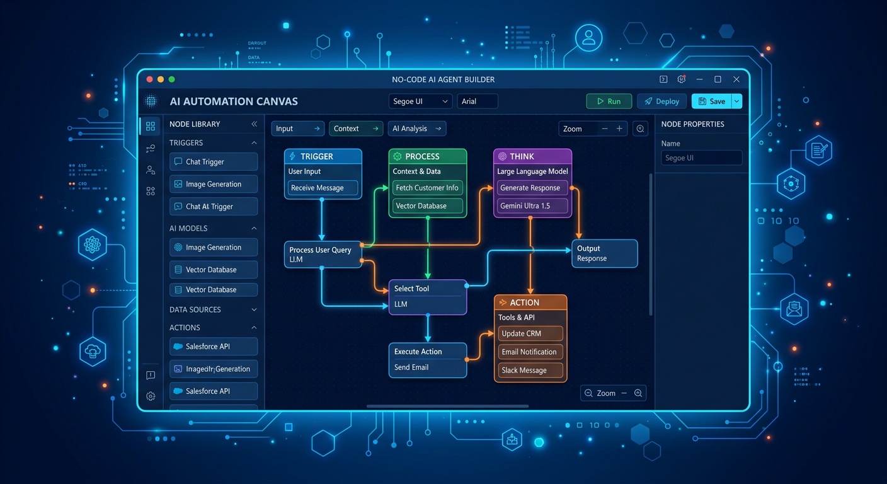Open the node library grid sidebar icon
Image resolution: width=887 pixels, height=484 pixels.
pyautogui.click(x=151, y=126)
